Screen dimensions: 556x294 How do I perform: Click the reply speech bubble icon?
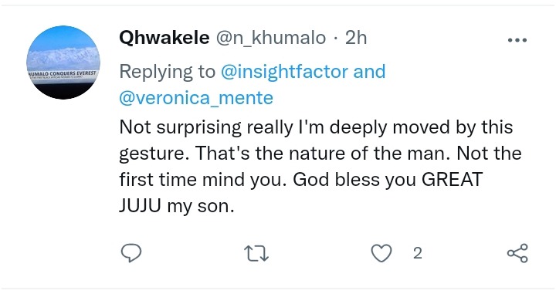pos(131,253)
